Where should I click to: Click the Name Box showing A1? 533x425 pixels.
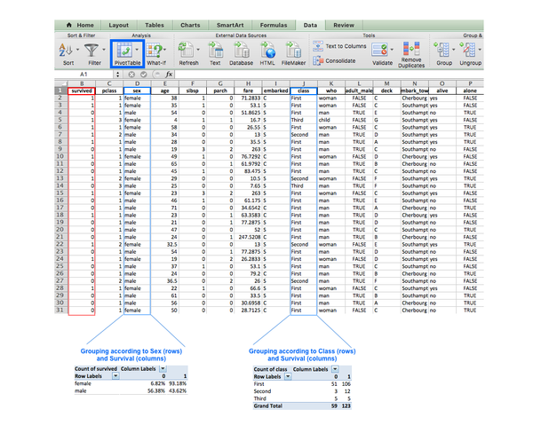point(83,75)
